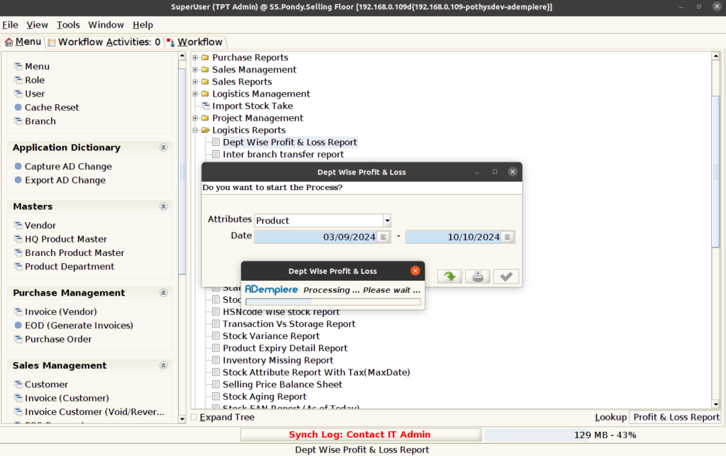
Task: Open the Attributes Product dropdown
Action: [387, 221]
